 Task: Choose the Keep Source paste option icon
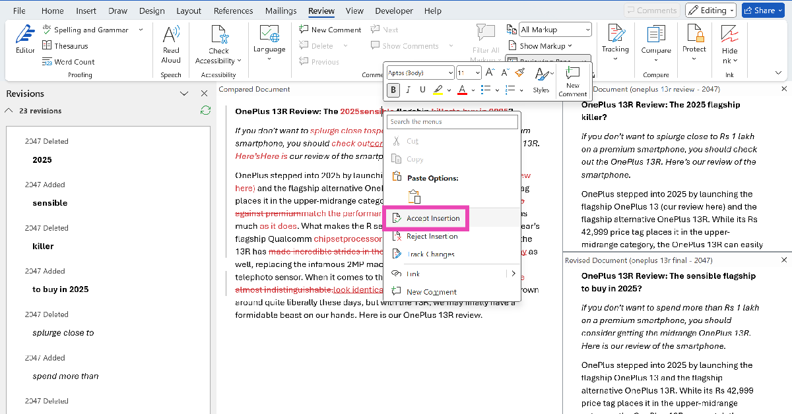click(414, 196)
